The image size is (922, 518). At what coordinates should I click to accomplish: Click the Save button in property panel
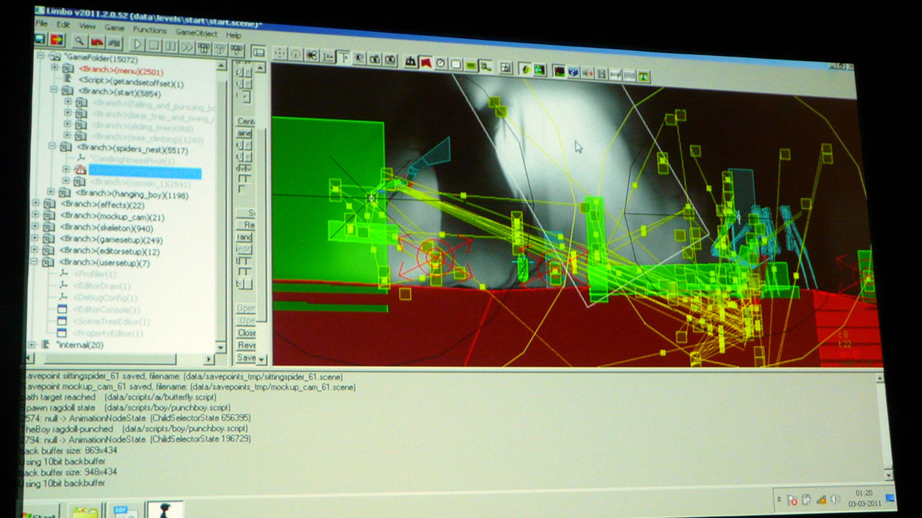(x=246, y=358)
